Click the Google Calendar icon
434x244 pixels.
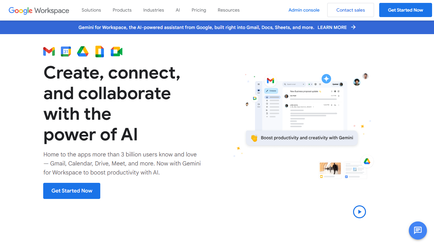(66, 52)
